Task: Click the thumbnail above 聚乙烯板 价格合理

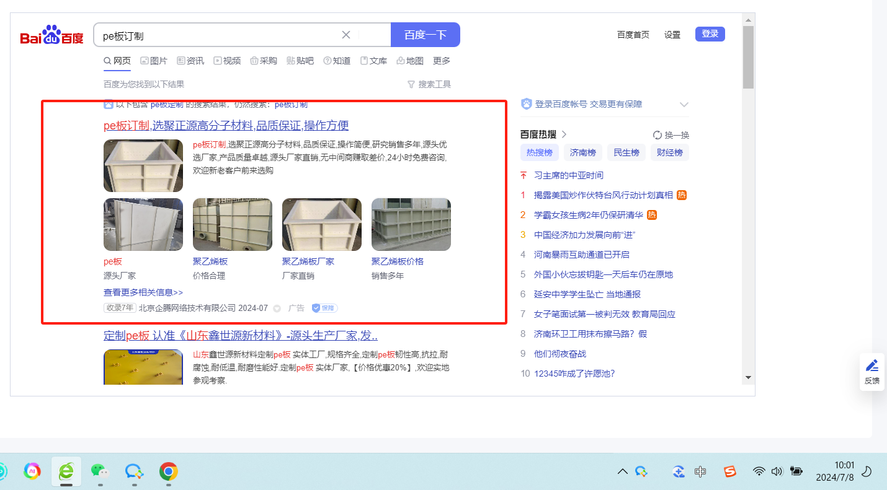Action: tap(233, 224)
